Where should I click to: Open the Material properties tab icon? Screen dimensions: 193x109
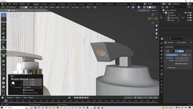[162, 92]
